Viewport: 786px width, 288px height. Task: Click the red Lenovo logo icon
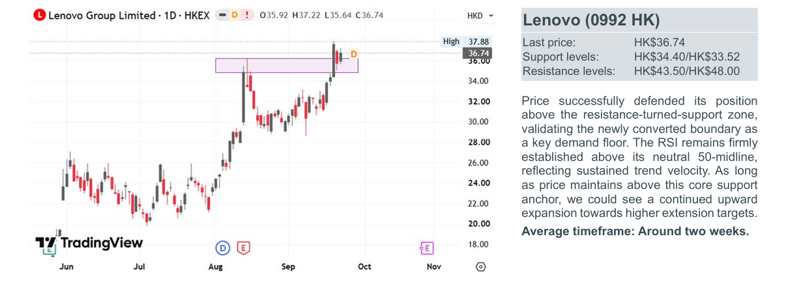[x=40, y=15]
